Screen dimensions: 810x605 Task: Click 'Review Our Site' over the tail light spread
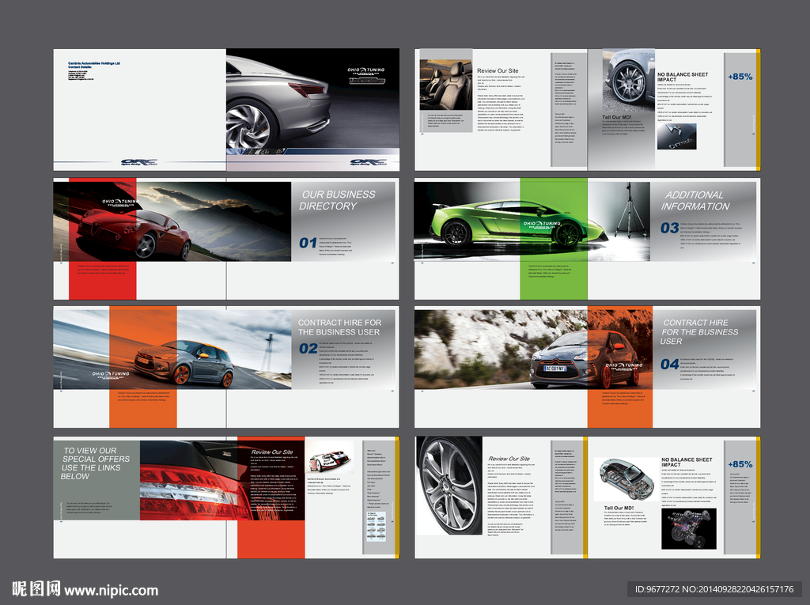(x=272, y=452)
